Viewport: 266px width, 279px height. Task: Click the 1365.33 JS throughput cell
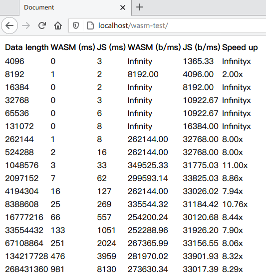[198, 61]
